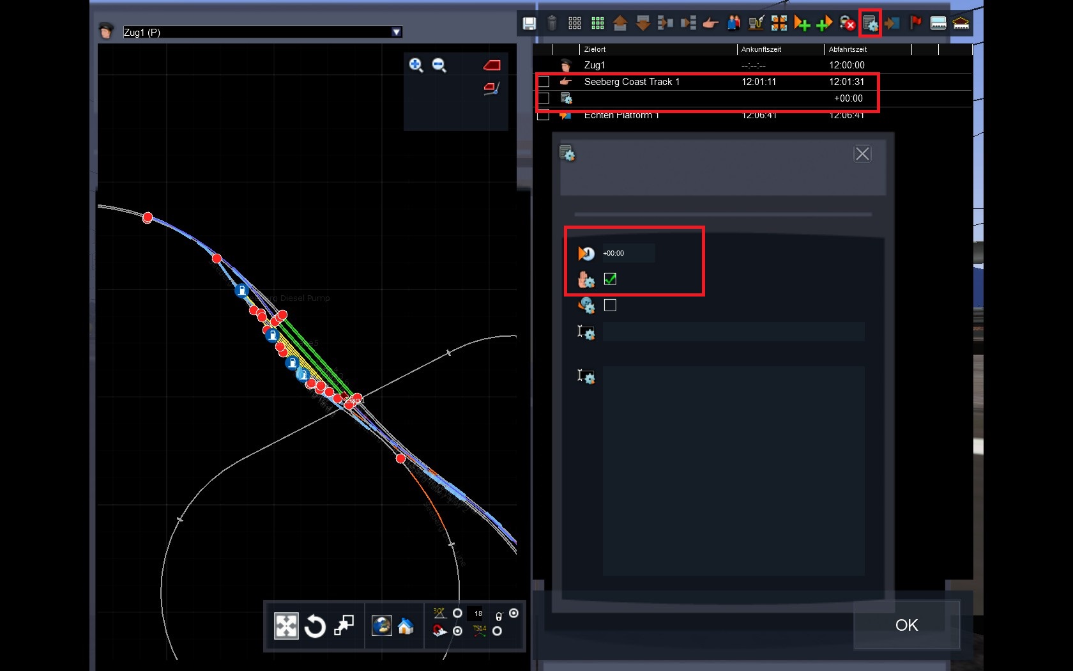Open the Zug1 (P) train dropdown
This screenshot has width=1073, height=671.
[397, 32]
